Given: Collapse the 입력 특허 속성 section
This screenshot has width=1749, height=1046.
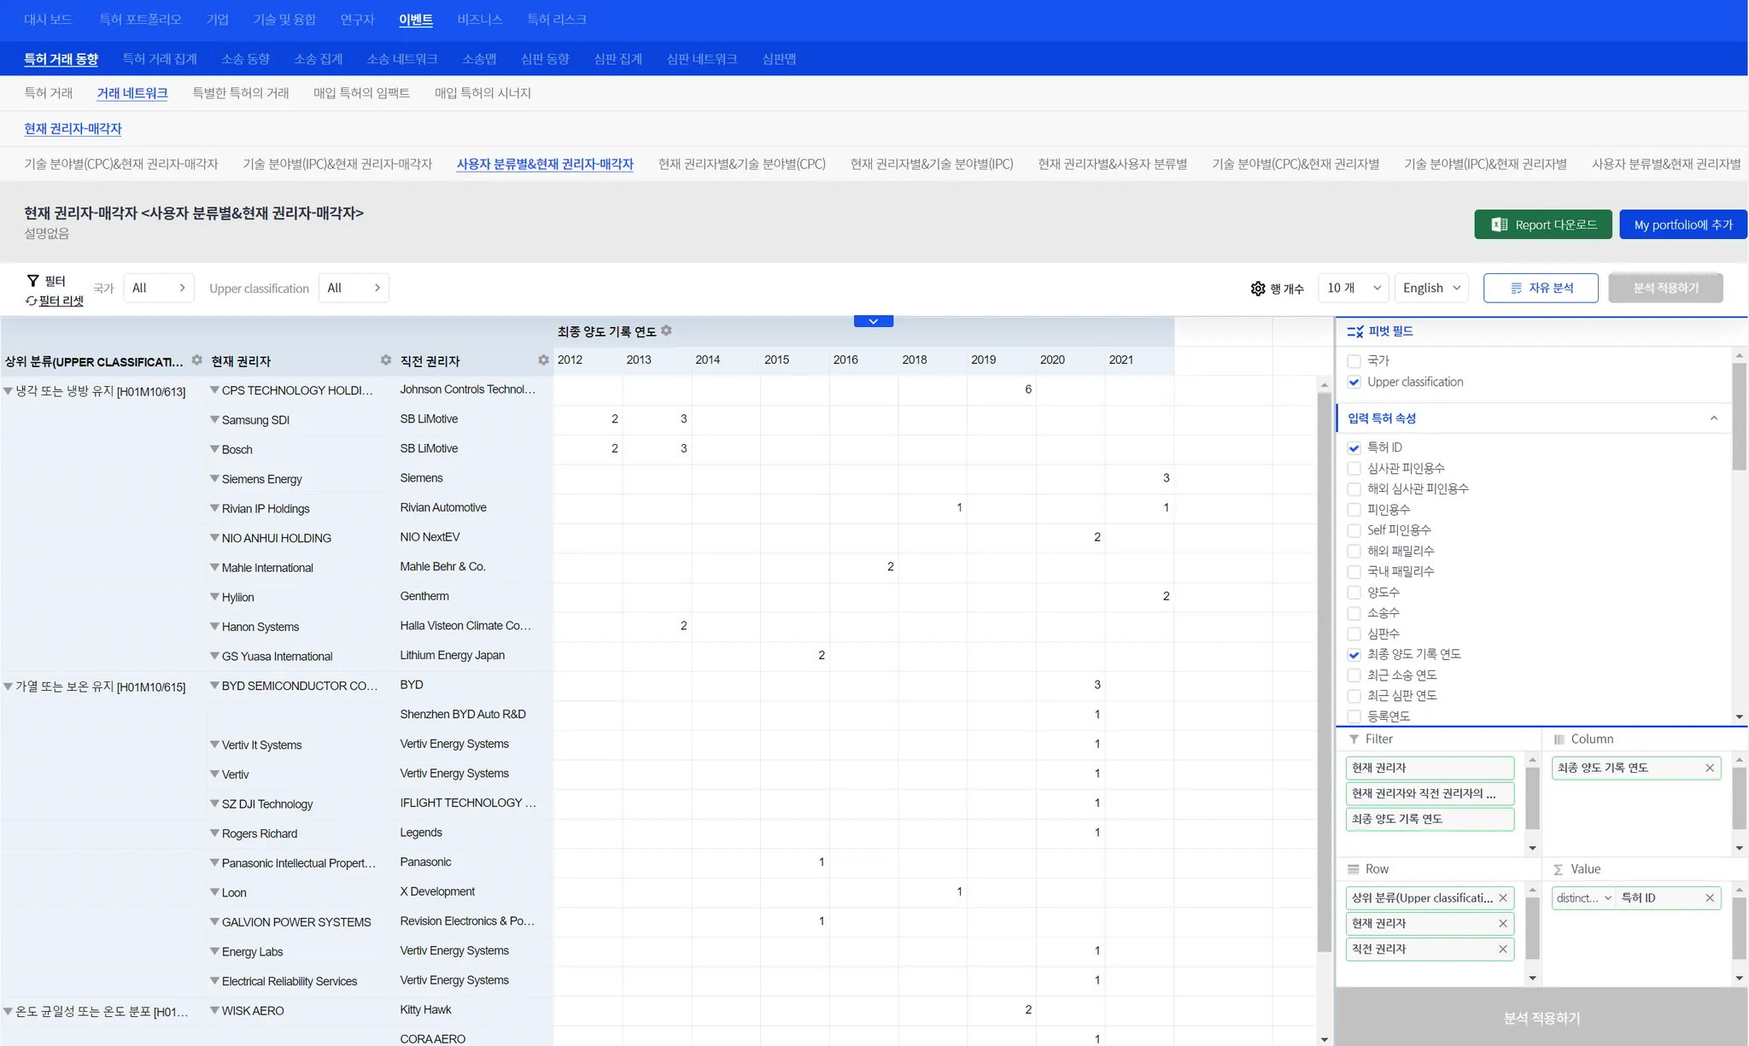Looking at the screenshot, I should pyautogui.click(x=1713, y=418).
